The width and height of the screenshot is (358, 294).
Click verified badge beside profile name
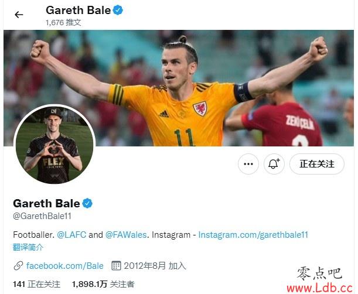click(87, 203)
